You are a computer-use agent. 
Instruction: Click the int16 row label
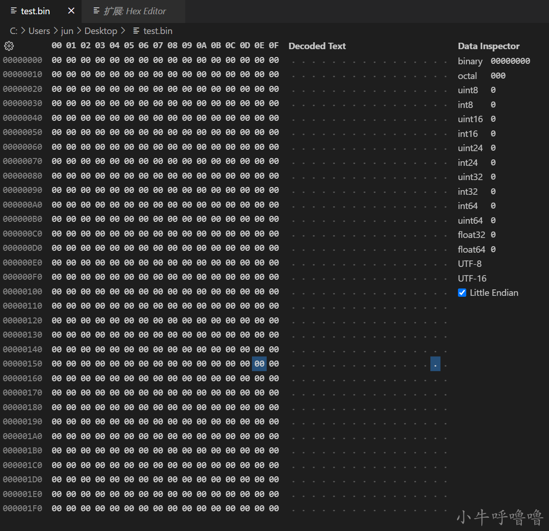click(468, 134)
